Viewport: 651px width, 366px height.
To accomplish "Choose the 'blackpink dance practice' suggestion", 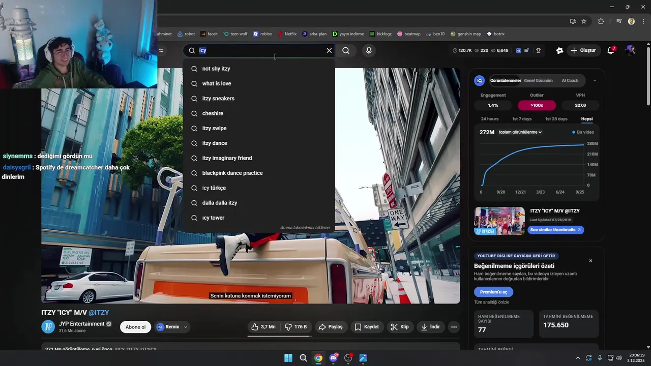I will pos(259,173).
